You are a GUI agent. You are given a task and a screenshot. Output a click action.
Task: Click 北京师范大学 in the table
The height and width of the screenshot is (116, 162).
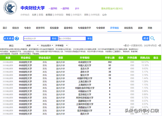85,94
